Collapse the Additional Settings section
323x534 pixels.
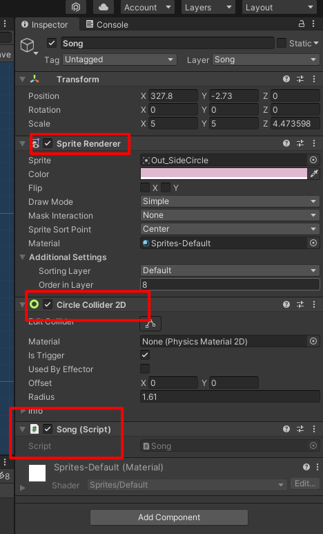click(x=23, y=257)
